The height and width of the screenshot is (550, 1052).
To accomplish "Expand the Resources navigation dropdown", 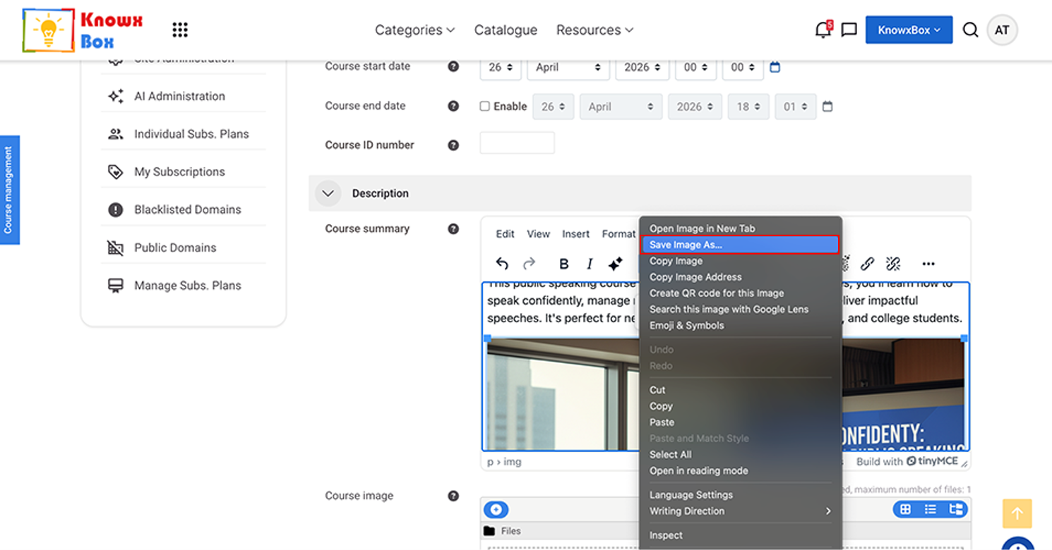I will tap(594, 30).
